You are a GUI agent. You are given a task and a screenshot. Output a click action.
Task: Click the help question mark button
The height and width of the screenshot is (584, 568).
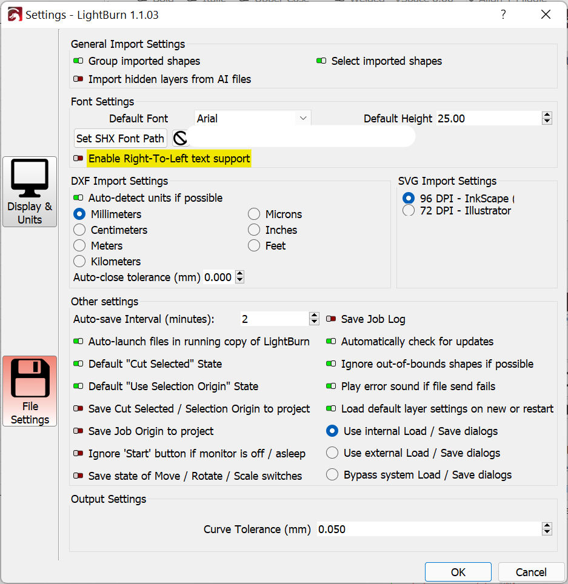pos(504,15)
